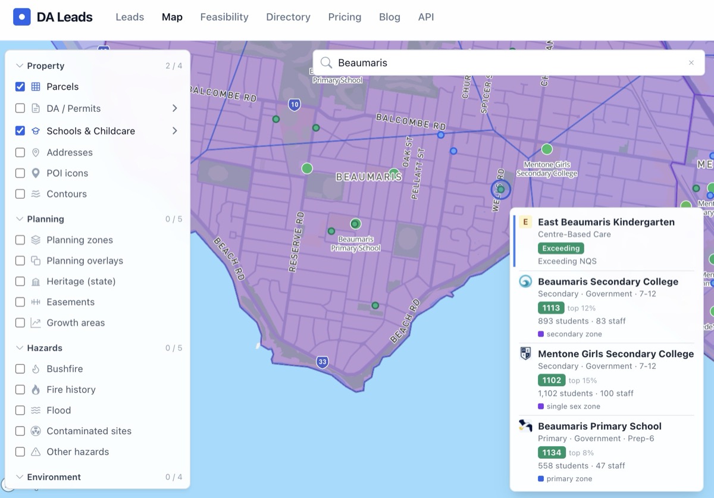Click the East Beaumaris Kindergarten E badge
714x498 pixels.
(x=525, y=223)
